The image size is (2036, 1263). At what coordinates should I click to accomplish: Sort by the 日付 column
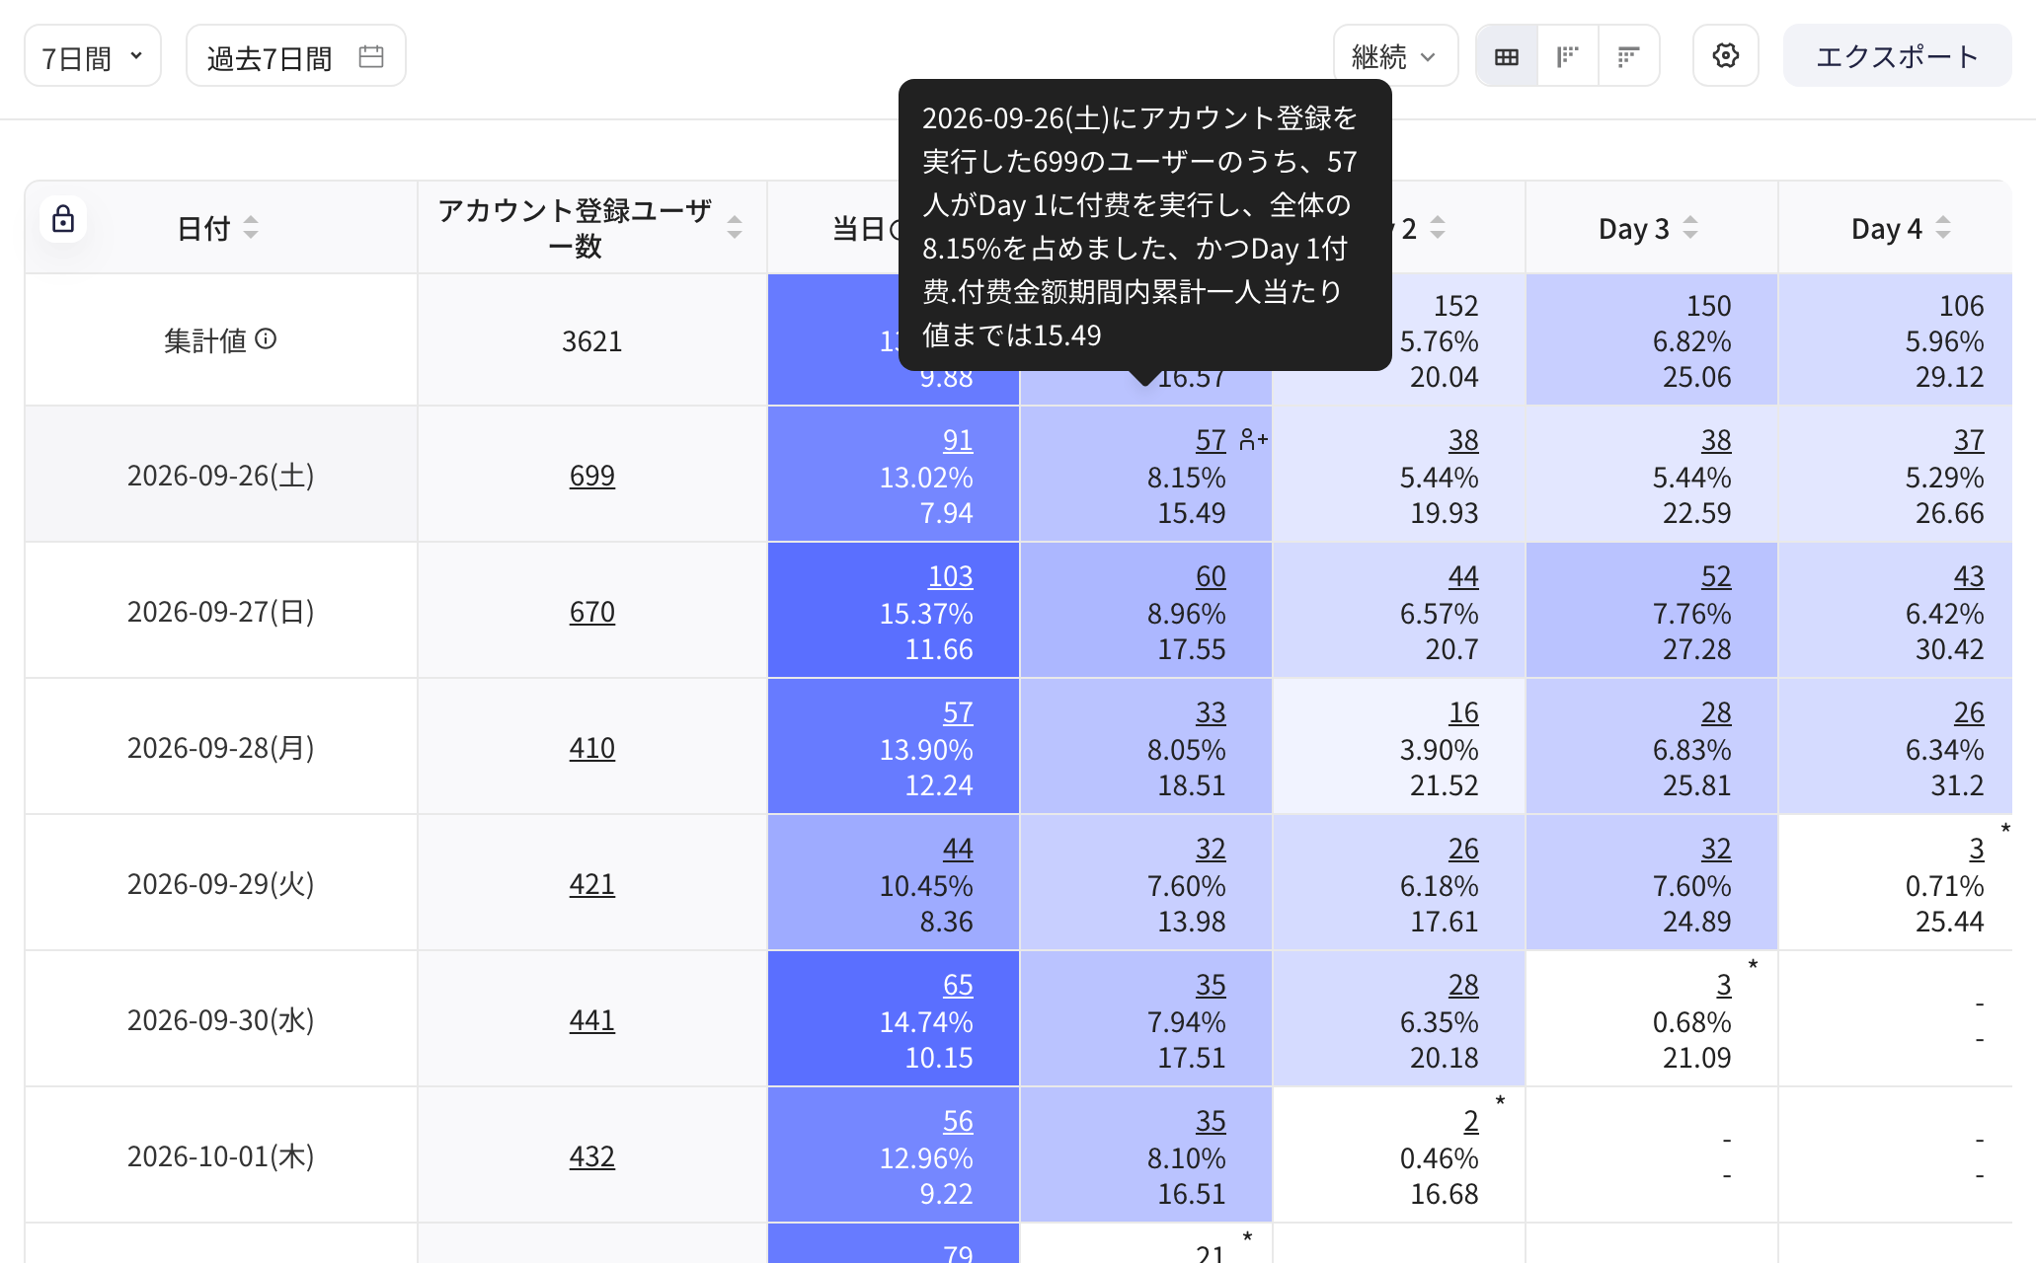point(251,228)
